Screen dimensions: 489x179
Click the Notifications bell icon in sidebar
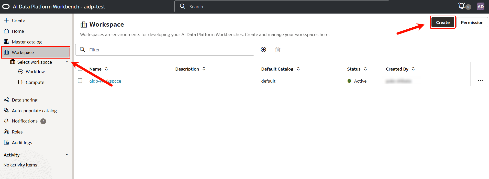pos(6,121)
